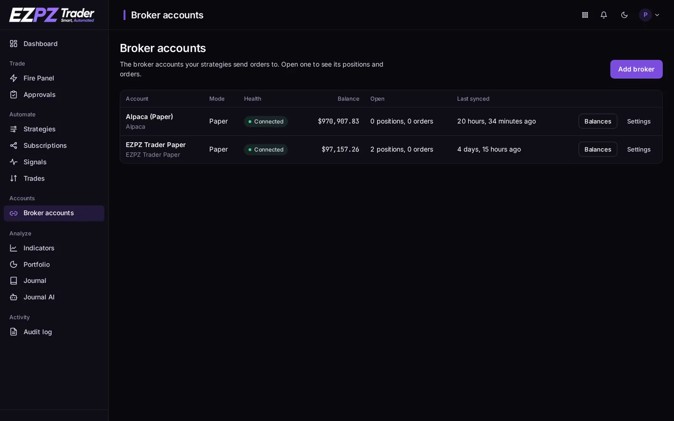This screenshot has height=421, width=674.
Task: Click the Portfolio pie icon
Action: [x=13, y=264]
